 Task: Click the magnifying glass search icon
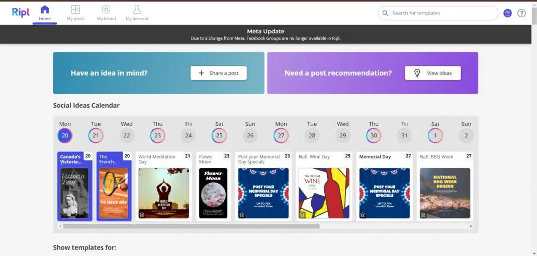pos(386,13)
